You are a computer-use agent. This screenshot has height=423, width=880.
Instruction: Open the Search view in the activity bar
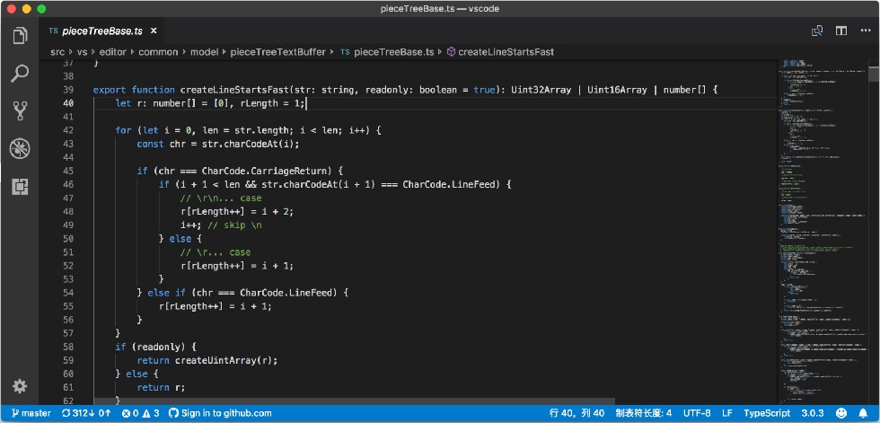(x=20, y=74)
